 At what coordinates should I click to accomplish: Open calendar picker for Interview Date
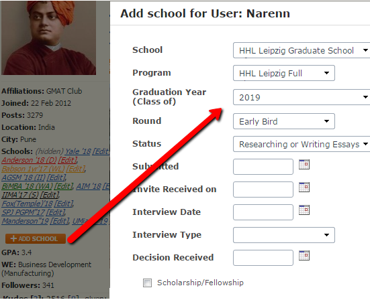304,210
